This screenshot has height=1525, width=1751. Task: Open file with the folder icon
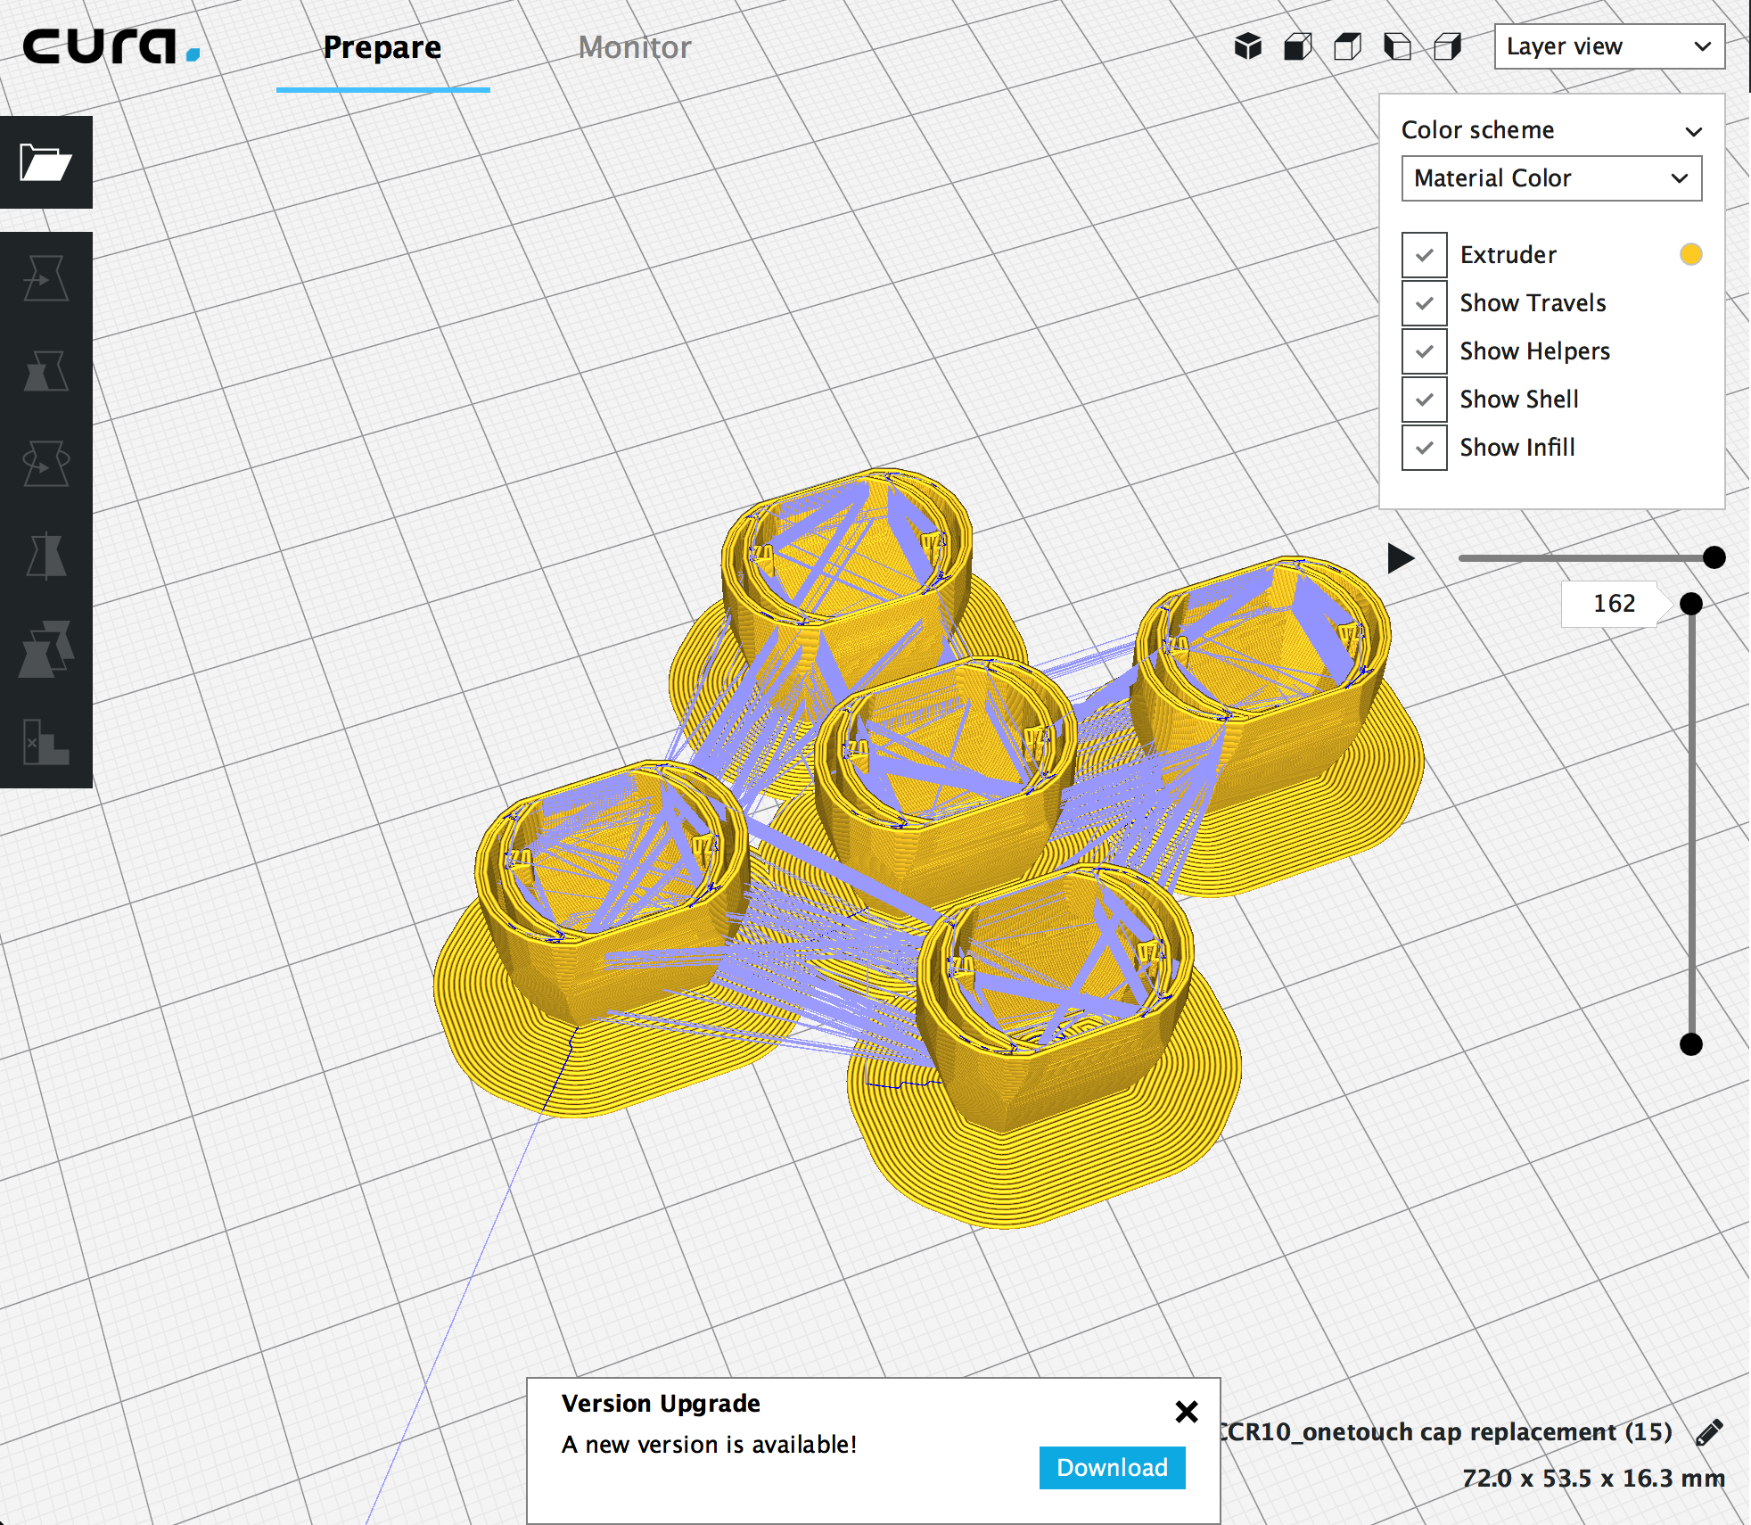pos(45,162)
